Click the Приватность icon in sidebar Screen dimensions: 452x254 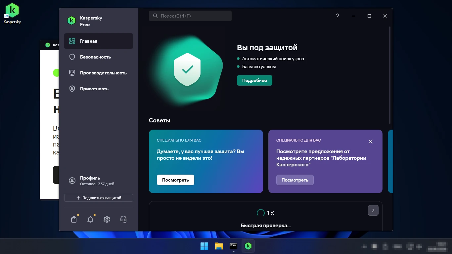72,89
